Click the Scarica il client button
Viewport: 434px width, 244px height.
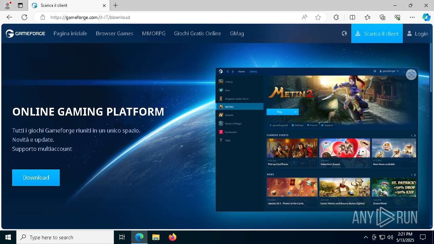point(377,33)
